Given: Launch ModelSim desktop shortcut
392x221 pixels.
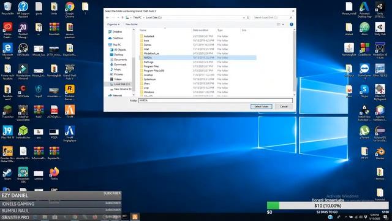Looking at the screenshot, I should point(380,51).
